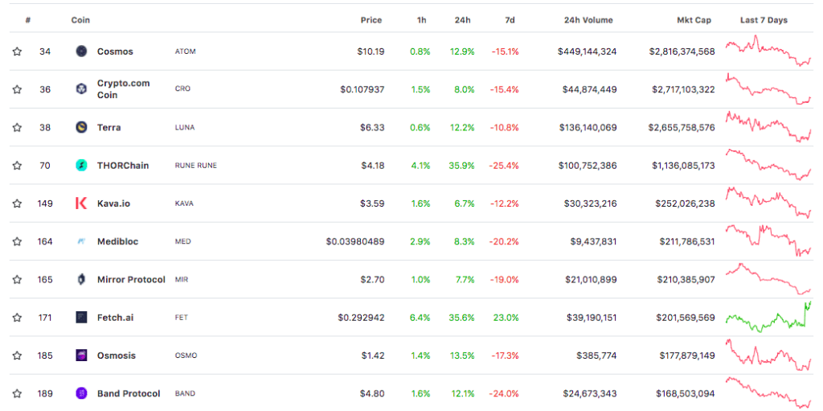Sort by the 24h Volume column header
Screen dimensions: 823x411
[588, 20]
